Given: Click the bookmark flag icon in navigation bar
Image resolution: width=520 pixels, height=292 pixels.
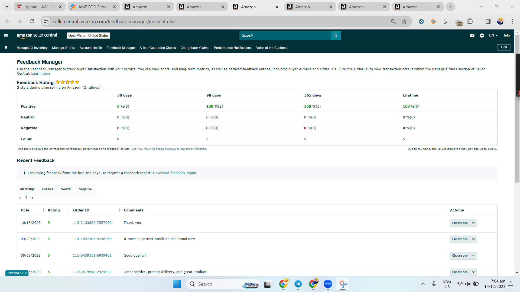Looking at the screenshot, I should (6, 48).
